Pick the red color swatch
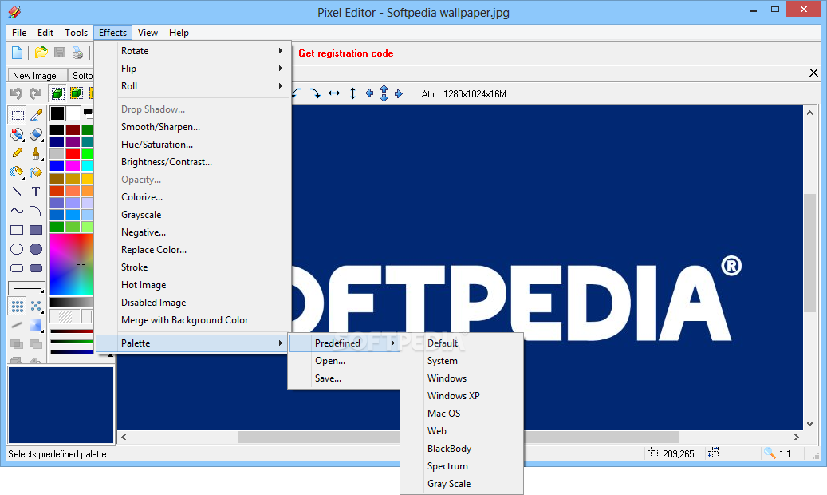This screenshot has width=827, height=495. [73, 154]
